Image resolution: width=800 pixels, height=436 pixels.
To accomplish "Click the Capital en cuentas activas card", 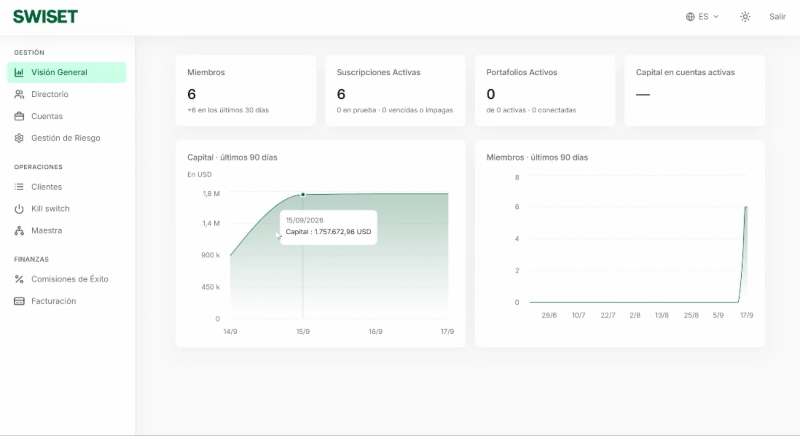I will click(695, 90).
